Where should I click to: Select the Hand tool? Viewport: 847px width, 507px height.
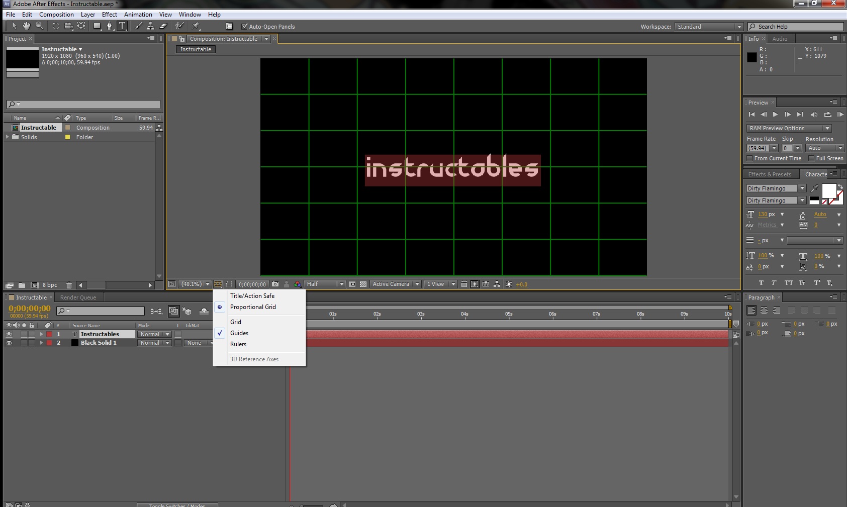[26, 26]
